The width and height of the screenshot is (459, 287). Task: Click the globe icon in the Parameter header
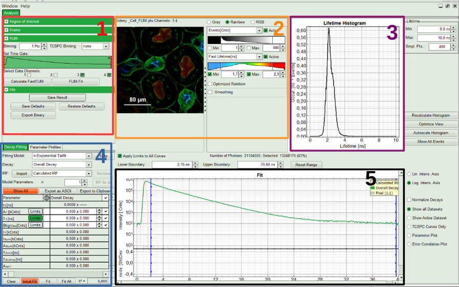[x=47, y=197]
